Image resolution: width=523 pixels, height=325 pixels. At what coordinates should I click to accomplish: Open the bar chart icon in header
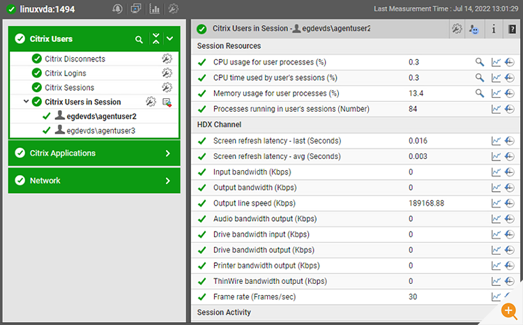click(x=154, y=8)
